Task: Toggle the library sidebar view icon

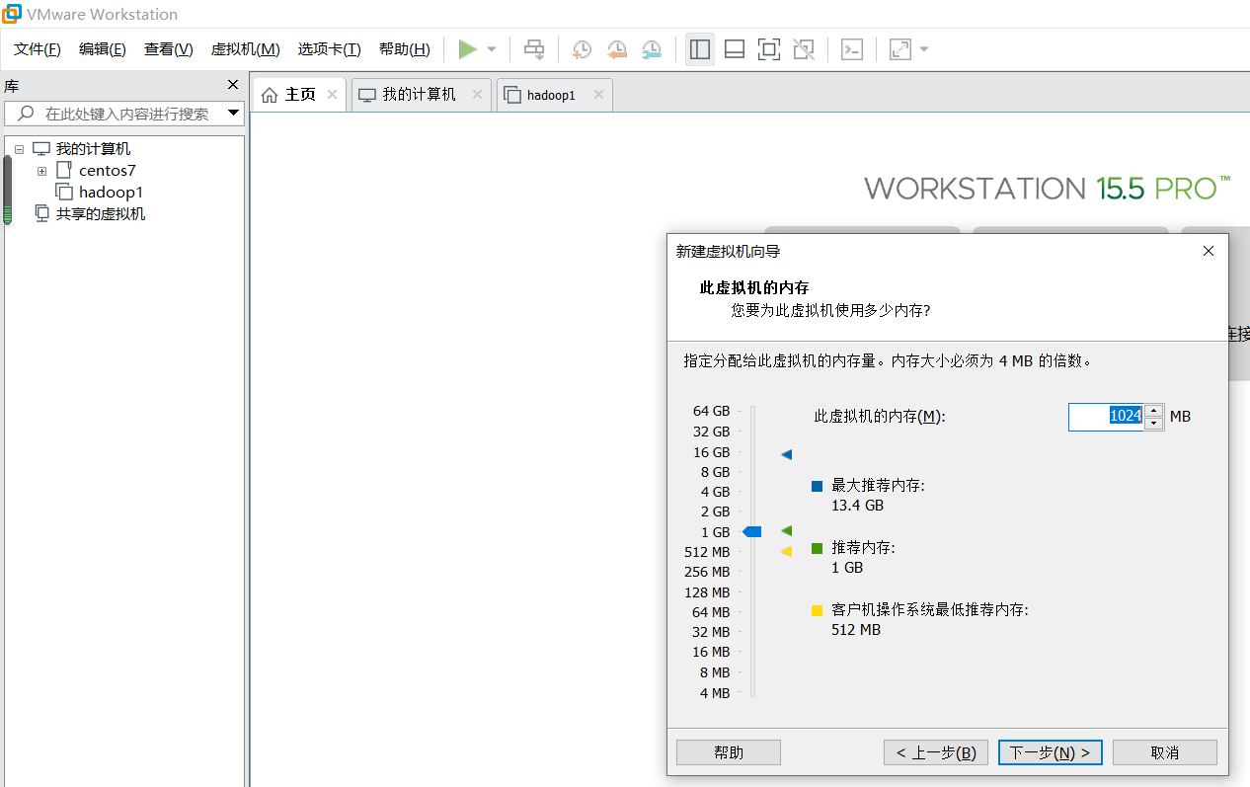Action: point(700,49)
